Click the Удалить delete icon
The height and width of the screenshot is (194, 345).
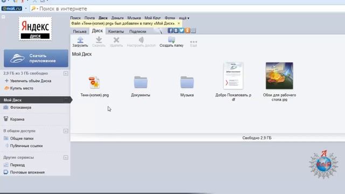coord(116,40)
